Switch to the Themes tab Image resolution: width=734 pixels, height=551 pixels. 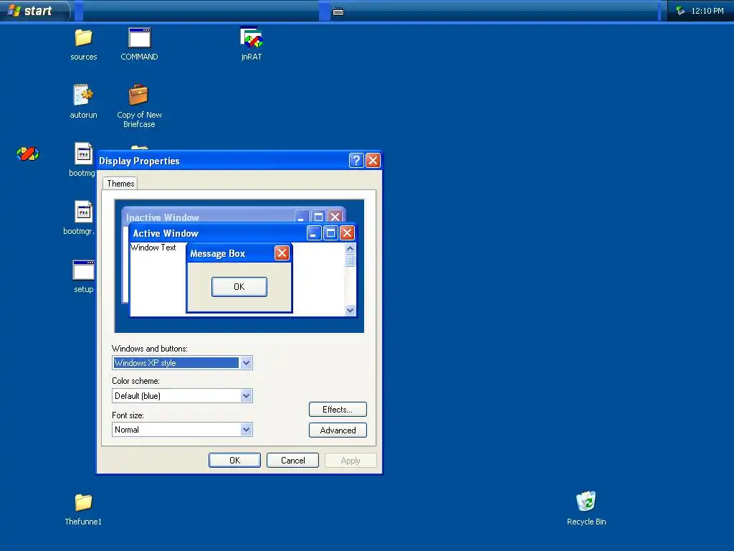pyautogui.click(x=120, y=184)
